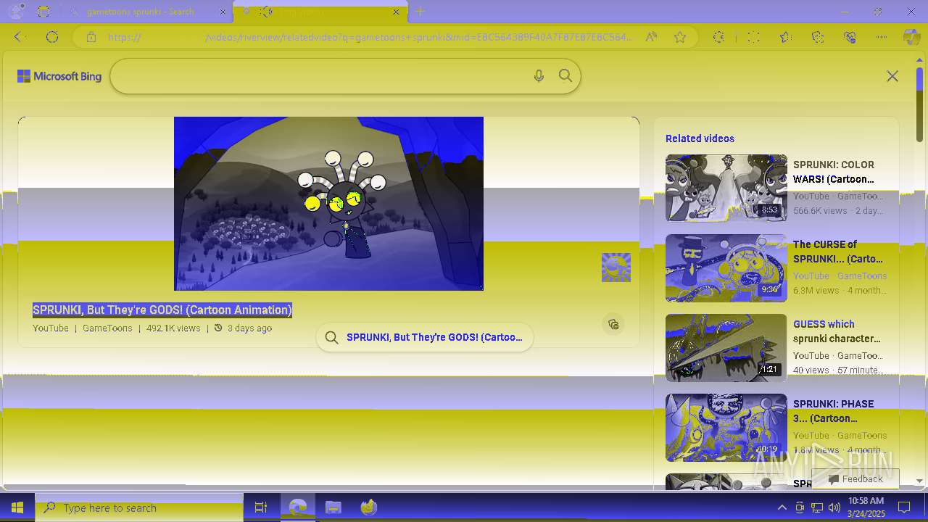
Task: Open the SPRUNKI: COLOR WARS thumbnail
Action: (726, 188)
